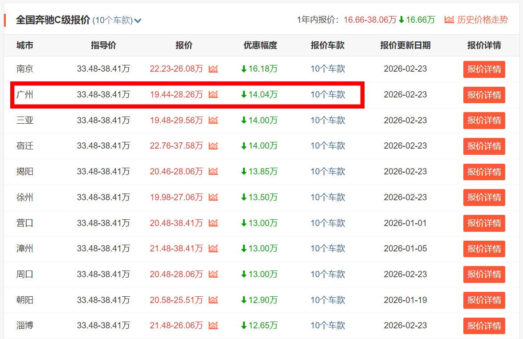Click 报价详情 button for 朝阳
Screen dimensions: 523x339
(x=484, y=300)
